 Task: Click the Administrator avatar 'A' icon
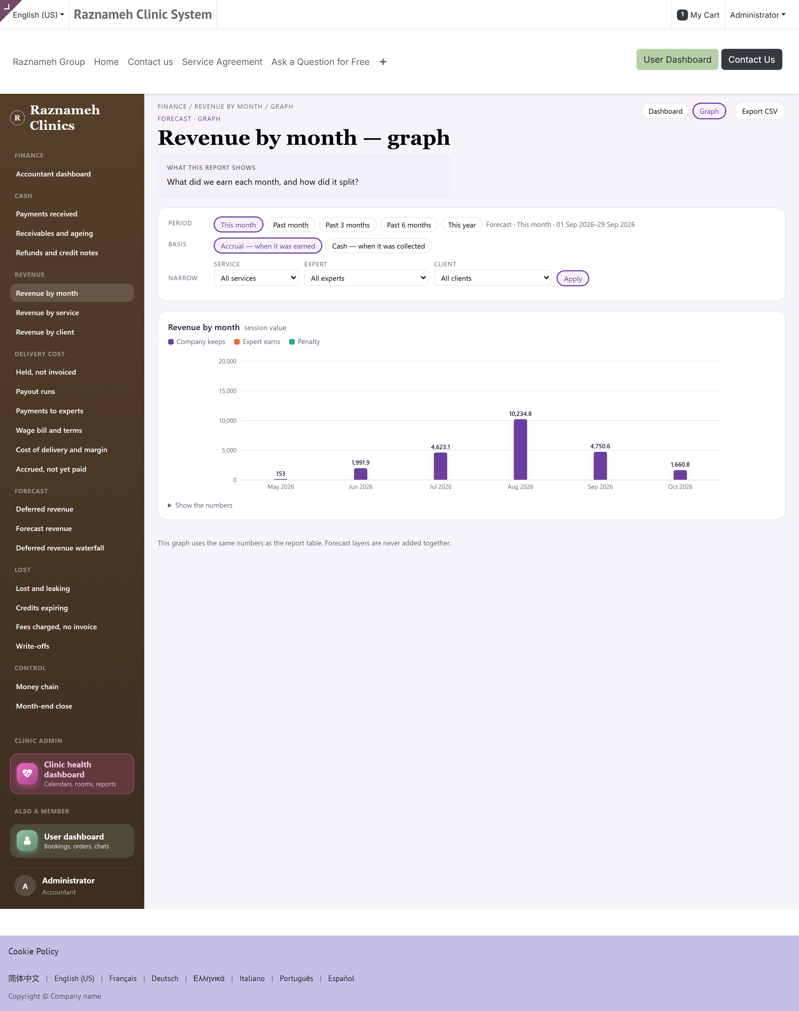[x=25, y=886]
